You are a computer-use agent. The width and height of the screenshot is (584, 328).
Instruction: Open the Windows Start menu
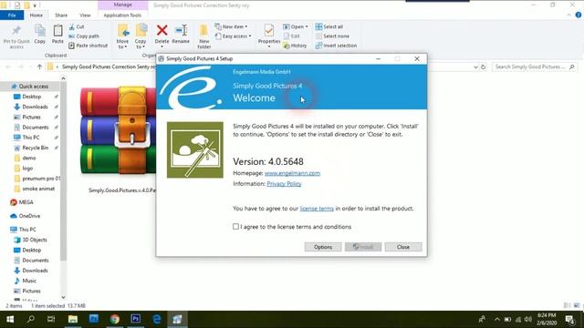click(x=10, y=319)
